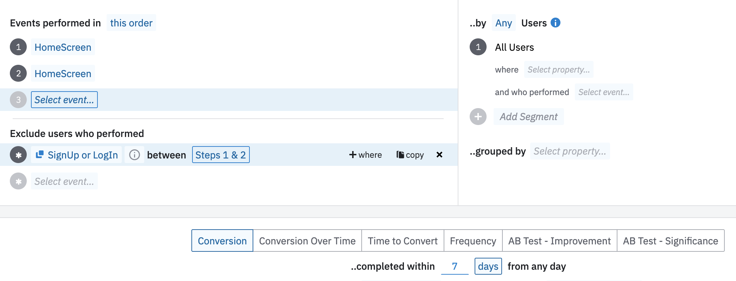Image resolution: width=736 pixels, height=281 pixels.
Task: Click step 2 number badge for HomeScreen
Action: coord(18,73)
